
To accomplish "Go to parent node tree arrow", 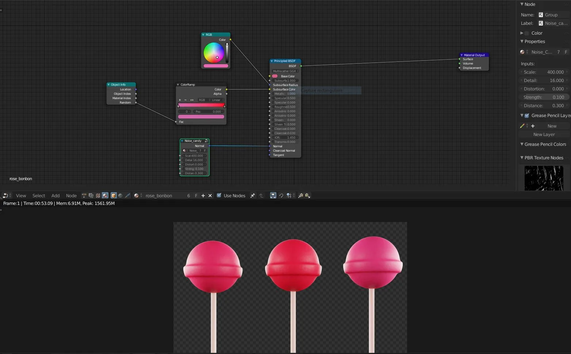I will (261, 196).
